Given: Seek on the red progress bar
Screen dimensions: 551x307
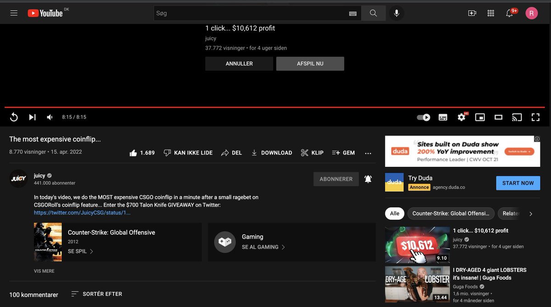Looking at the screenshot, I should click(x=275, y=107).
